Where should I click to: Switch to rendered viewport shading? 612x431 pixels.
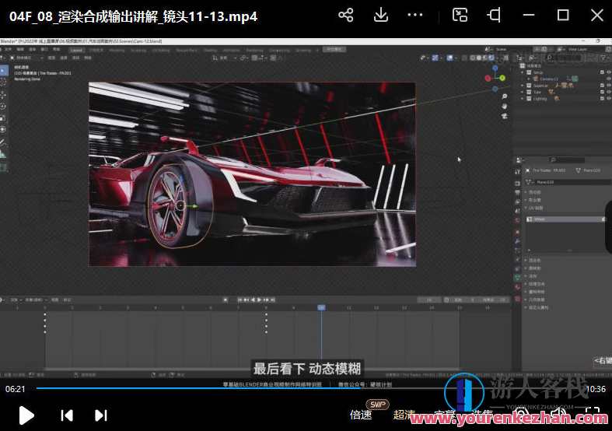[491, 58]
